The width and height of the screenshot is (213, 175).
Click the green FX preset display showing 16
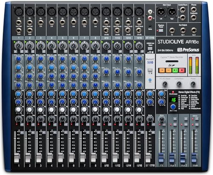pos(173,100)
